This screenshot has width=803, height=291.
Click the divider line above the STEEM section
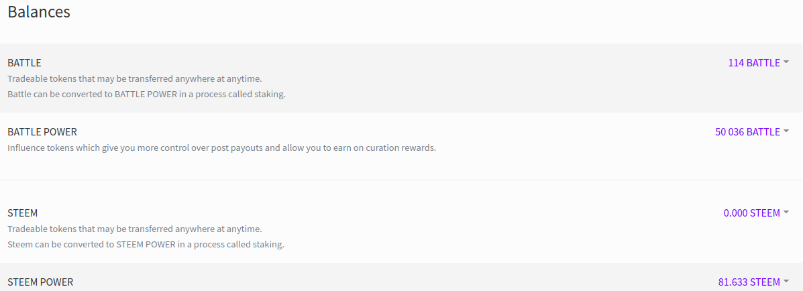(401, 180)
